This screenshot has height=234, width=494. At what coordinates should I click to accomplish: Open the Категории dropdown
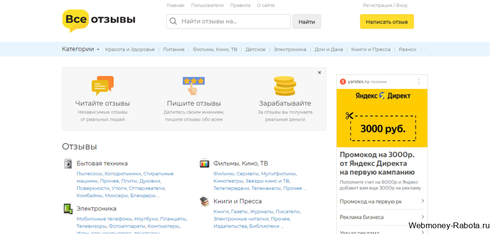tap(81, 49)
